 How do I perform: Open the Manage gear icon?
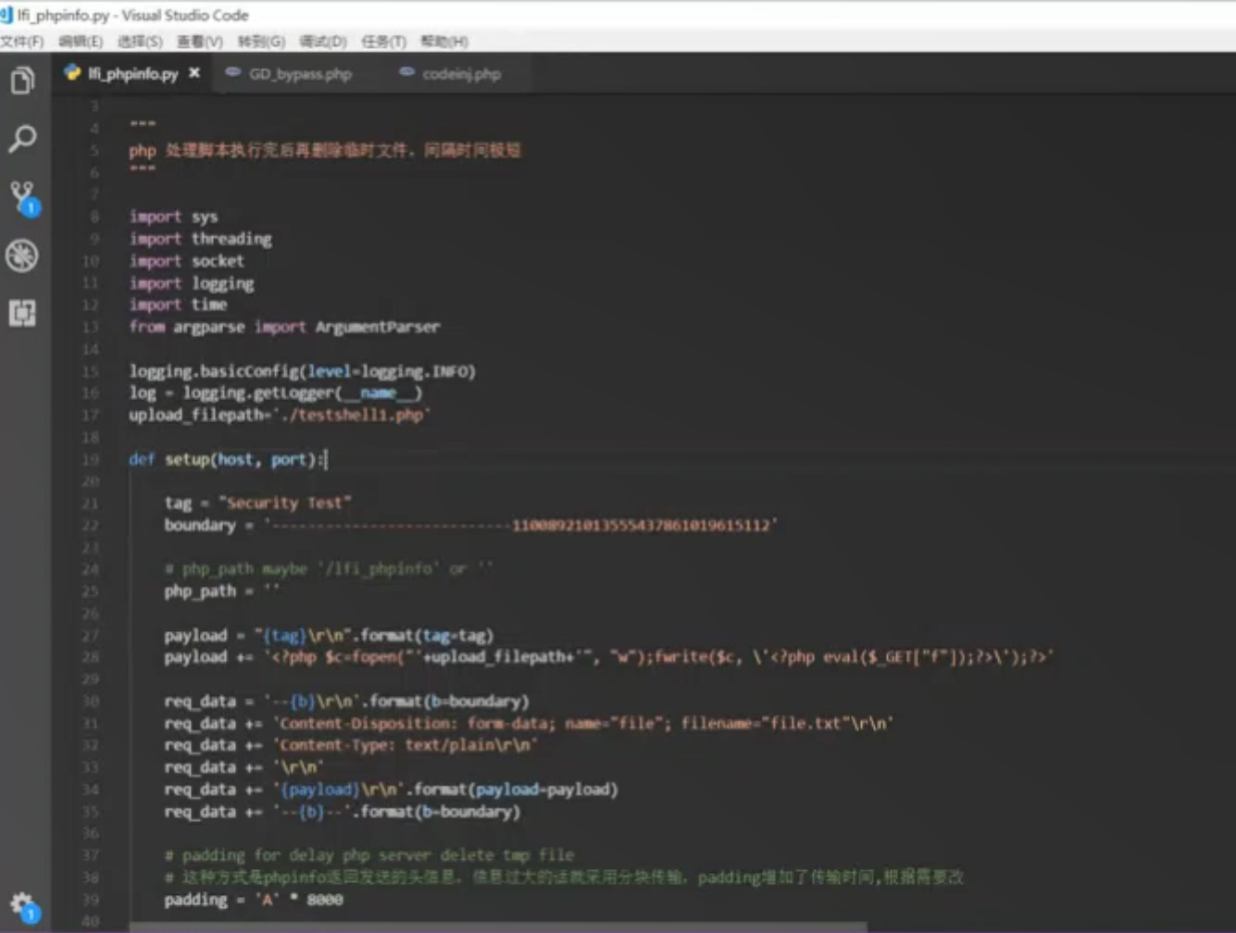(x=23, y=906)
